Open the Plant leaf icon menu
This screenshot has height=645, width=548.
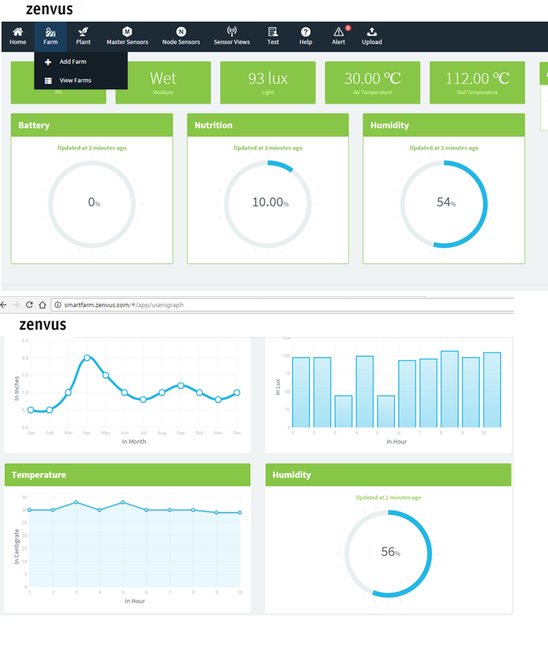(83, 32)
